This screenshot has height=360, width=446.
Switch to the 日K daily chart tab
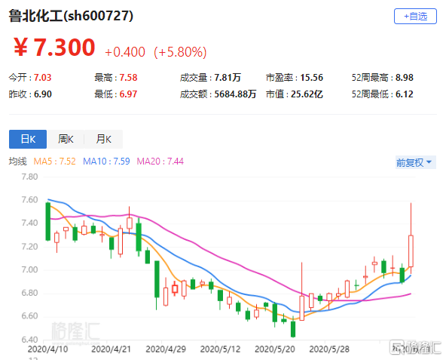pyautogui.click(x=28, y=139)
